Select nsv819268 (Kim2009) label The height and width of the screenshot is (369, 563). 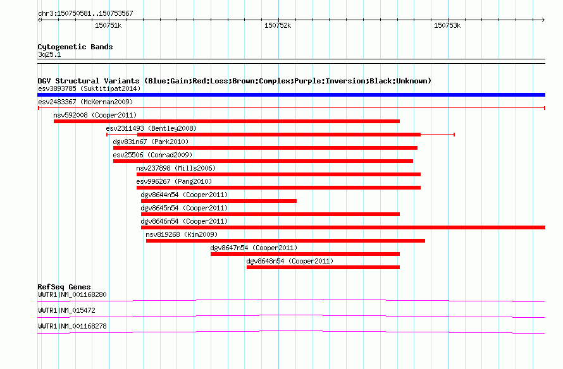click(182, 234)
